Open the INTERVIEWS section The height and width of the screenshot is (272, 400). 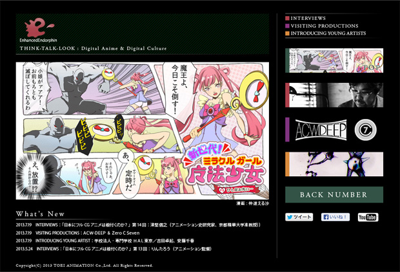308,18
